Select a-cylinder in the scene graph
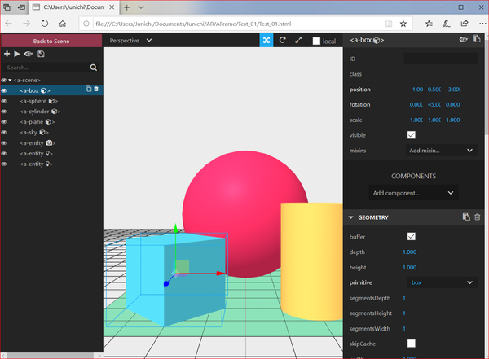Image resolution: width=489 pixels, height=359 pixels. (x=38, y=112)
